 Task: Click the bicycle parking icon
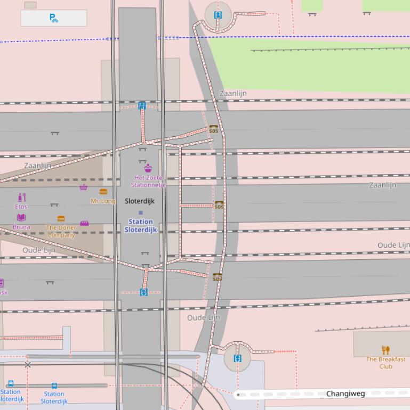[54, 18]
